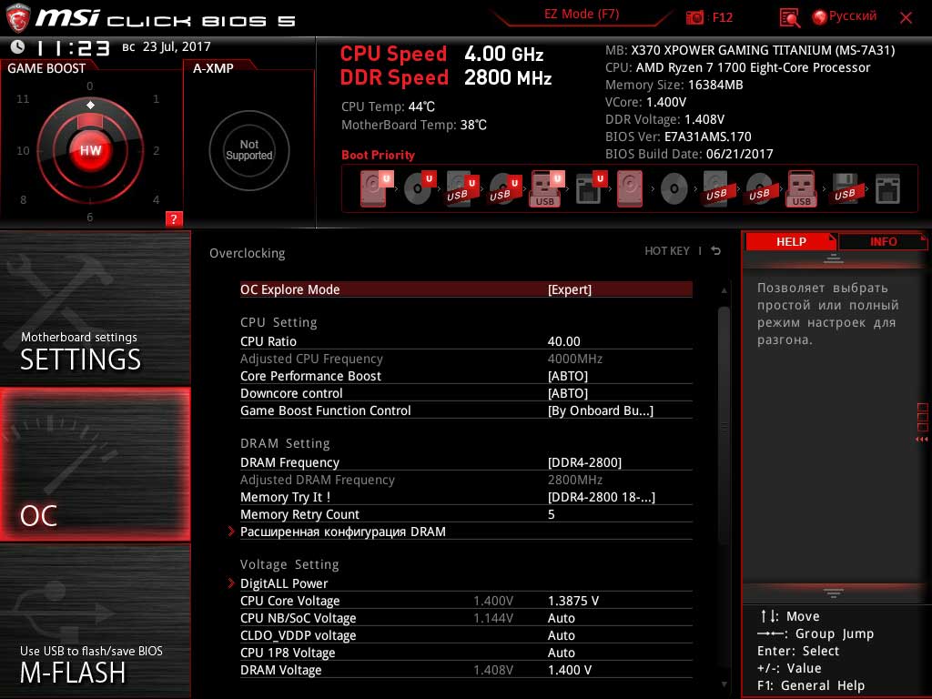
Task: Click the MSI dragon shield logo
Action: 17,18
